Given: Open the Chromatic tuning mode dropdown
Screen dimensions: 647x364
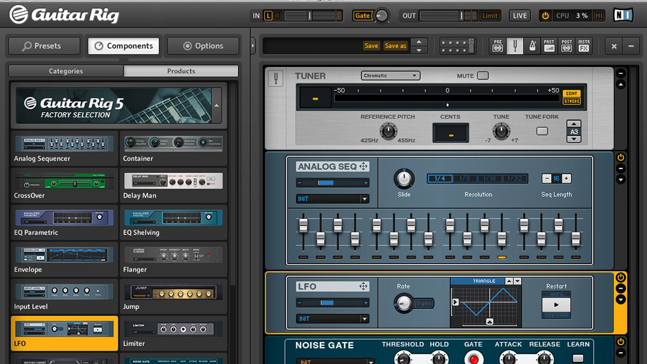Looking at the screenshot, I should (x=390, y=75).
